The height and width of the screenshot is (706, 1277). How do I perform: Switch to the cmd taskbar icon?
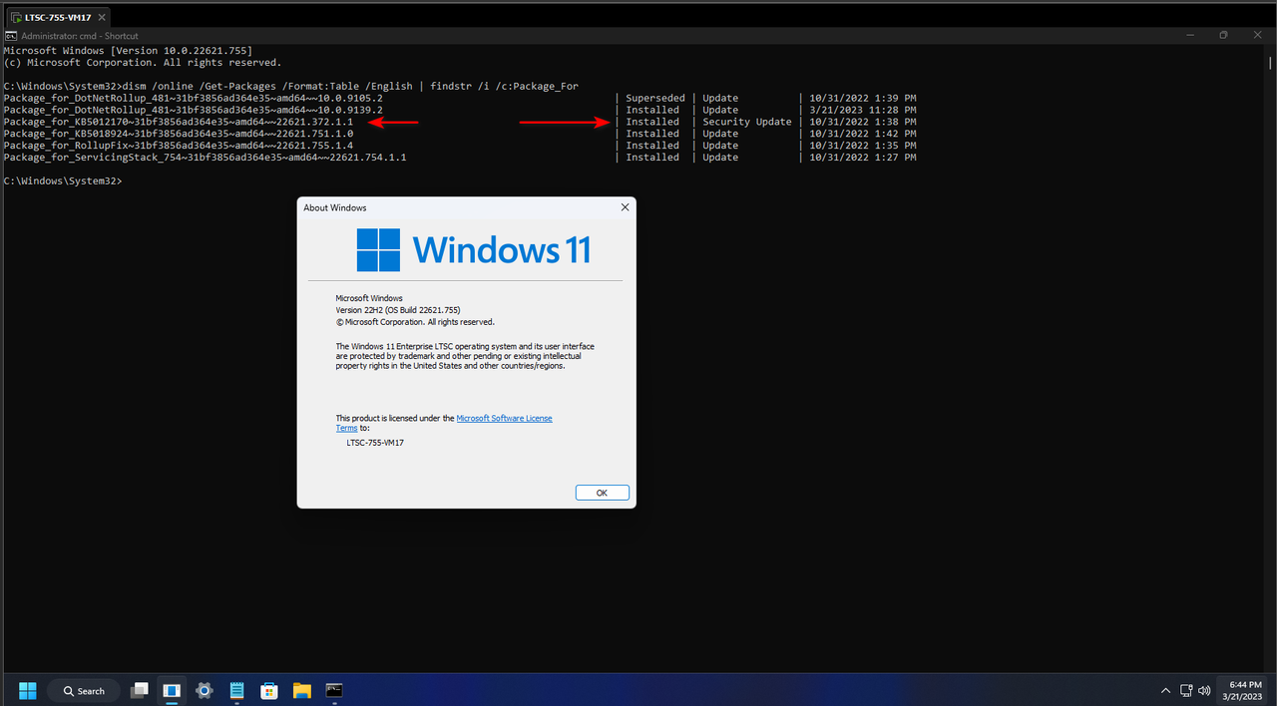334,690
